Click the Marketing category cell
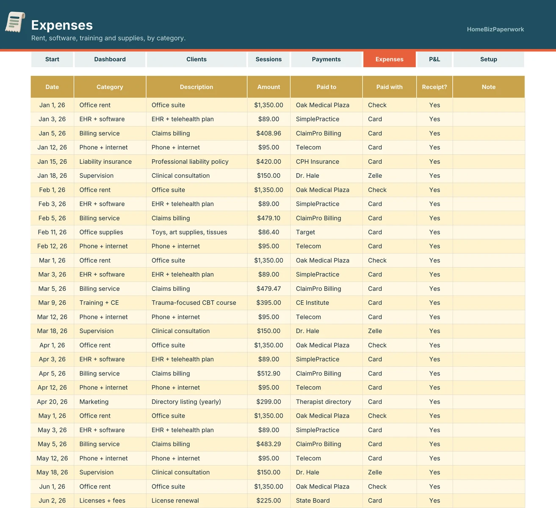Image resolution: width=556 pixels, height=508 pixels. coord(110,402)
